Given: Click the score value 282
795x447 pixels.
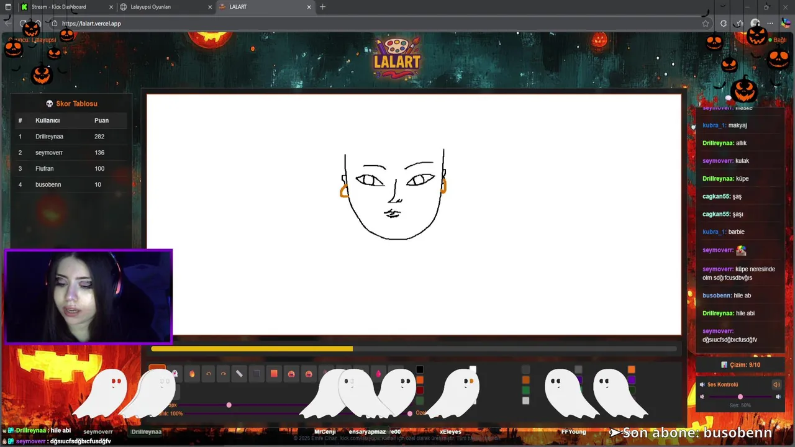Looking at the screenshot, I should (99, 137).
